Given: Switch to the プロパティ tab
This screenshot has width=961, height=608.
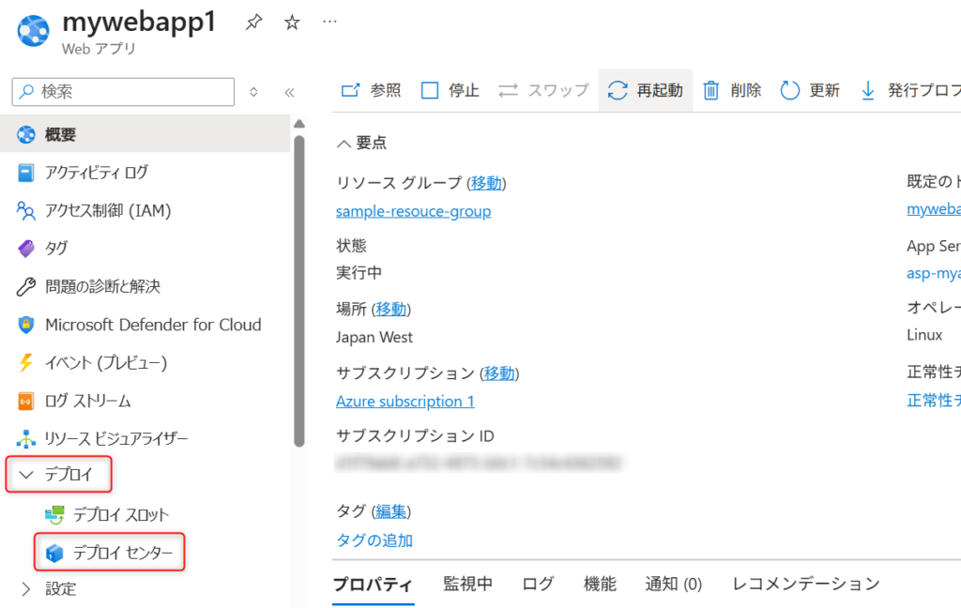Looking at the screenshot, I should point(373,585).
